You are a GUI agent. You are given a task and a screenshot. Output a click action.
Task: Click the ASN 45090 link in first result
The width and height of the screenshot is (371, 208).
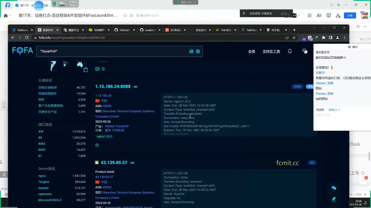click(x=107, y=106)
